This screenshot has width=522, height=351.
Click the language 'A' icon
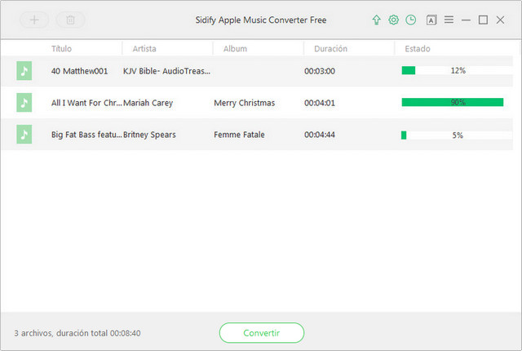pos(431,20)
